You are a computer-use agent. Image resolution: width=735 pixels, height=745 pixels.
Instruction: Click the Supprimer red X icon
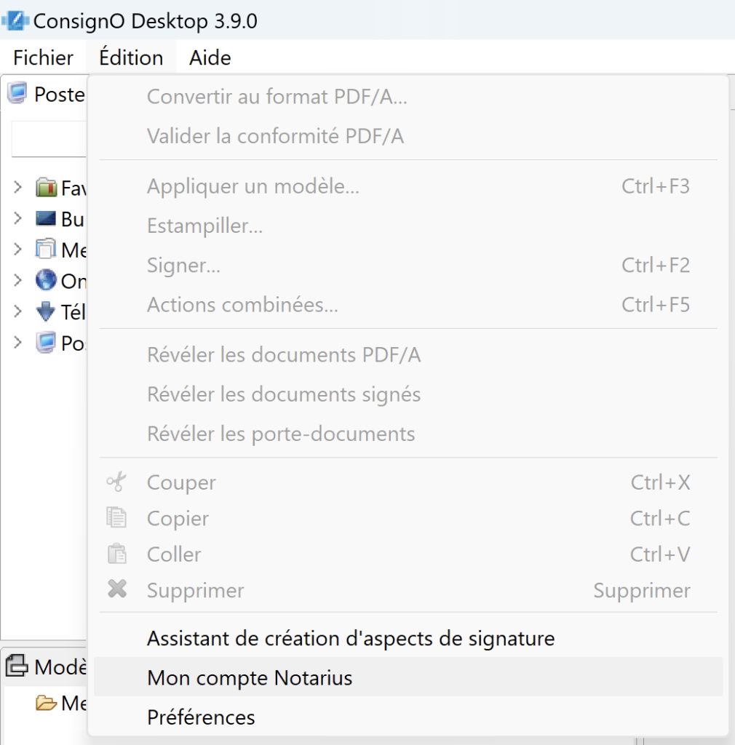coord(117,590)
